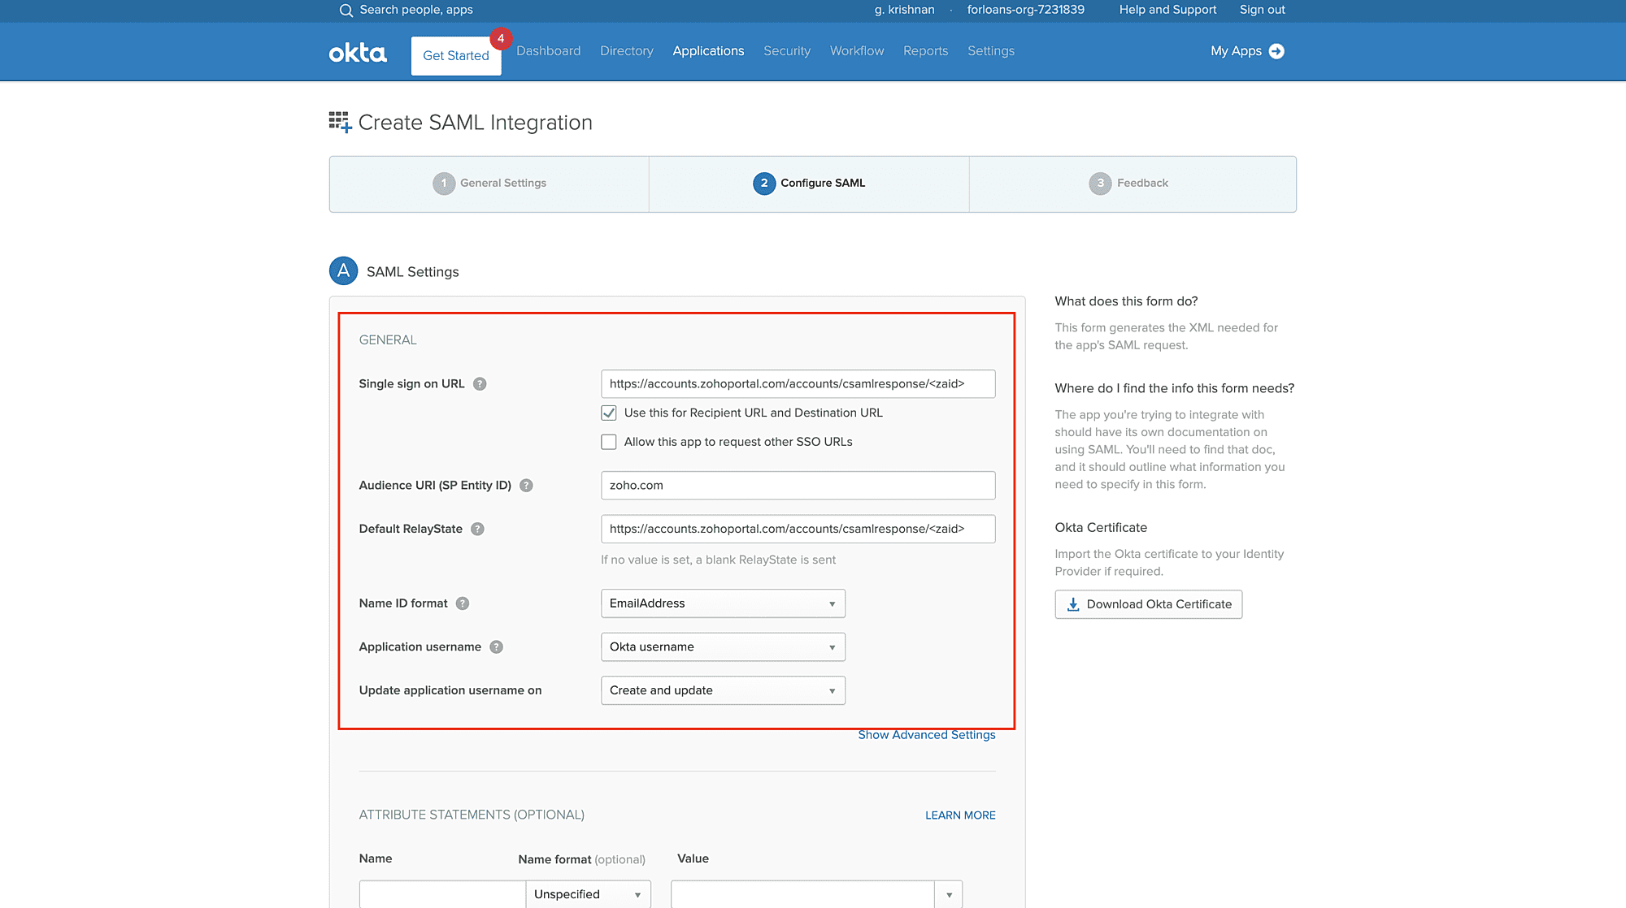The width and height of the screenshot is (1626, 908).
Task: Enable Allow this app to request other SSO URLs
Action: pyautogui.click(x=609, y=442)
